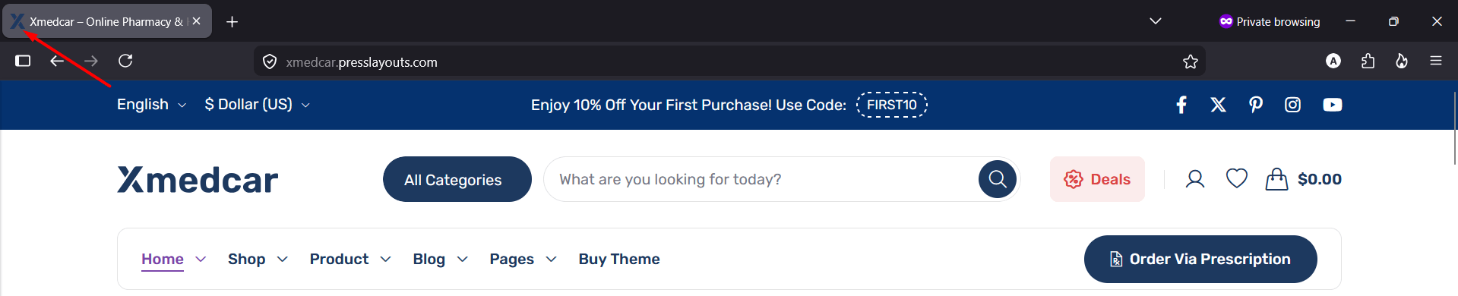Open the Facebook social icon
The height and width of the screenshot is (296, 1458).
click(1181, 105)
